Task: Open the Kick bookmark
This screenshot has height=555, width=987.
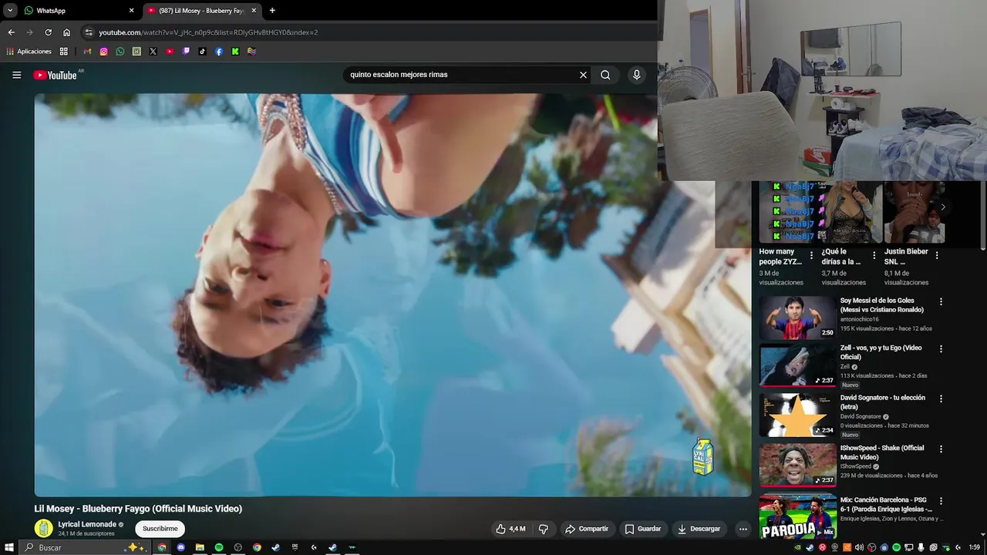Action: tap(235, 52)
